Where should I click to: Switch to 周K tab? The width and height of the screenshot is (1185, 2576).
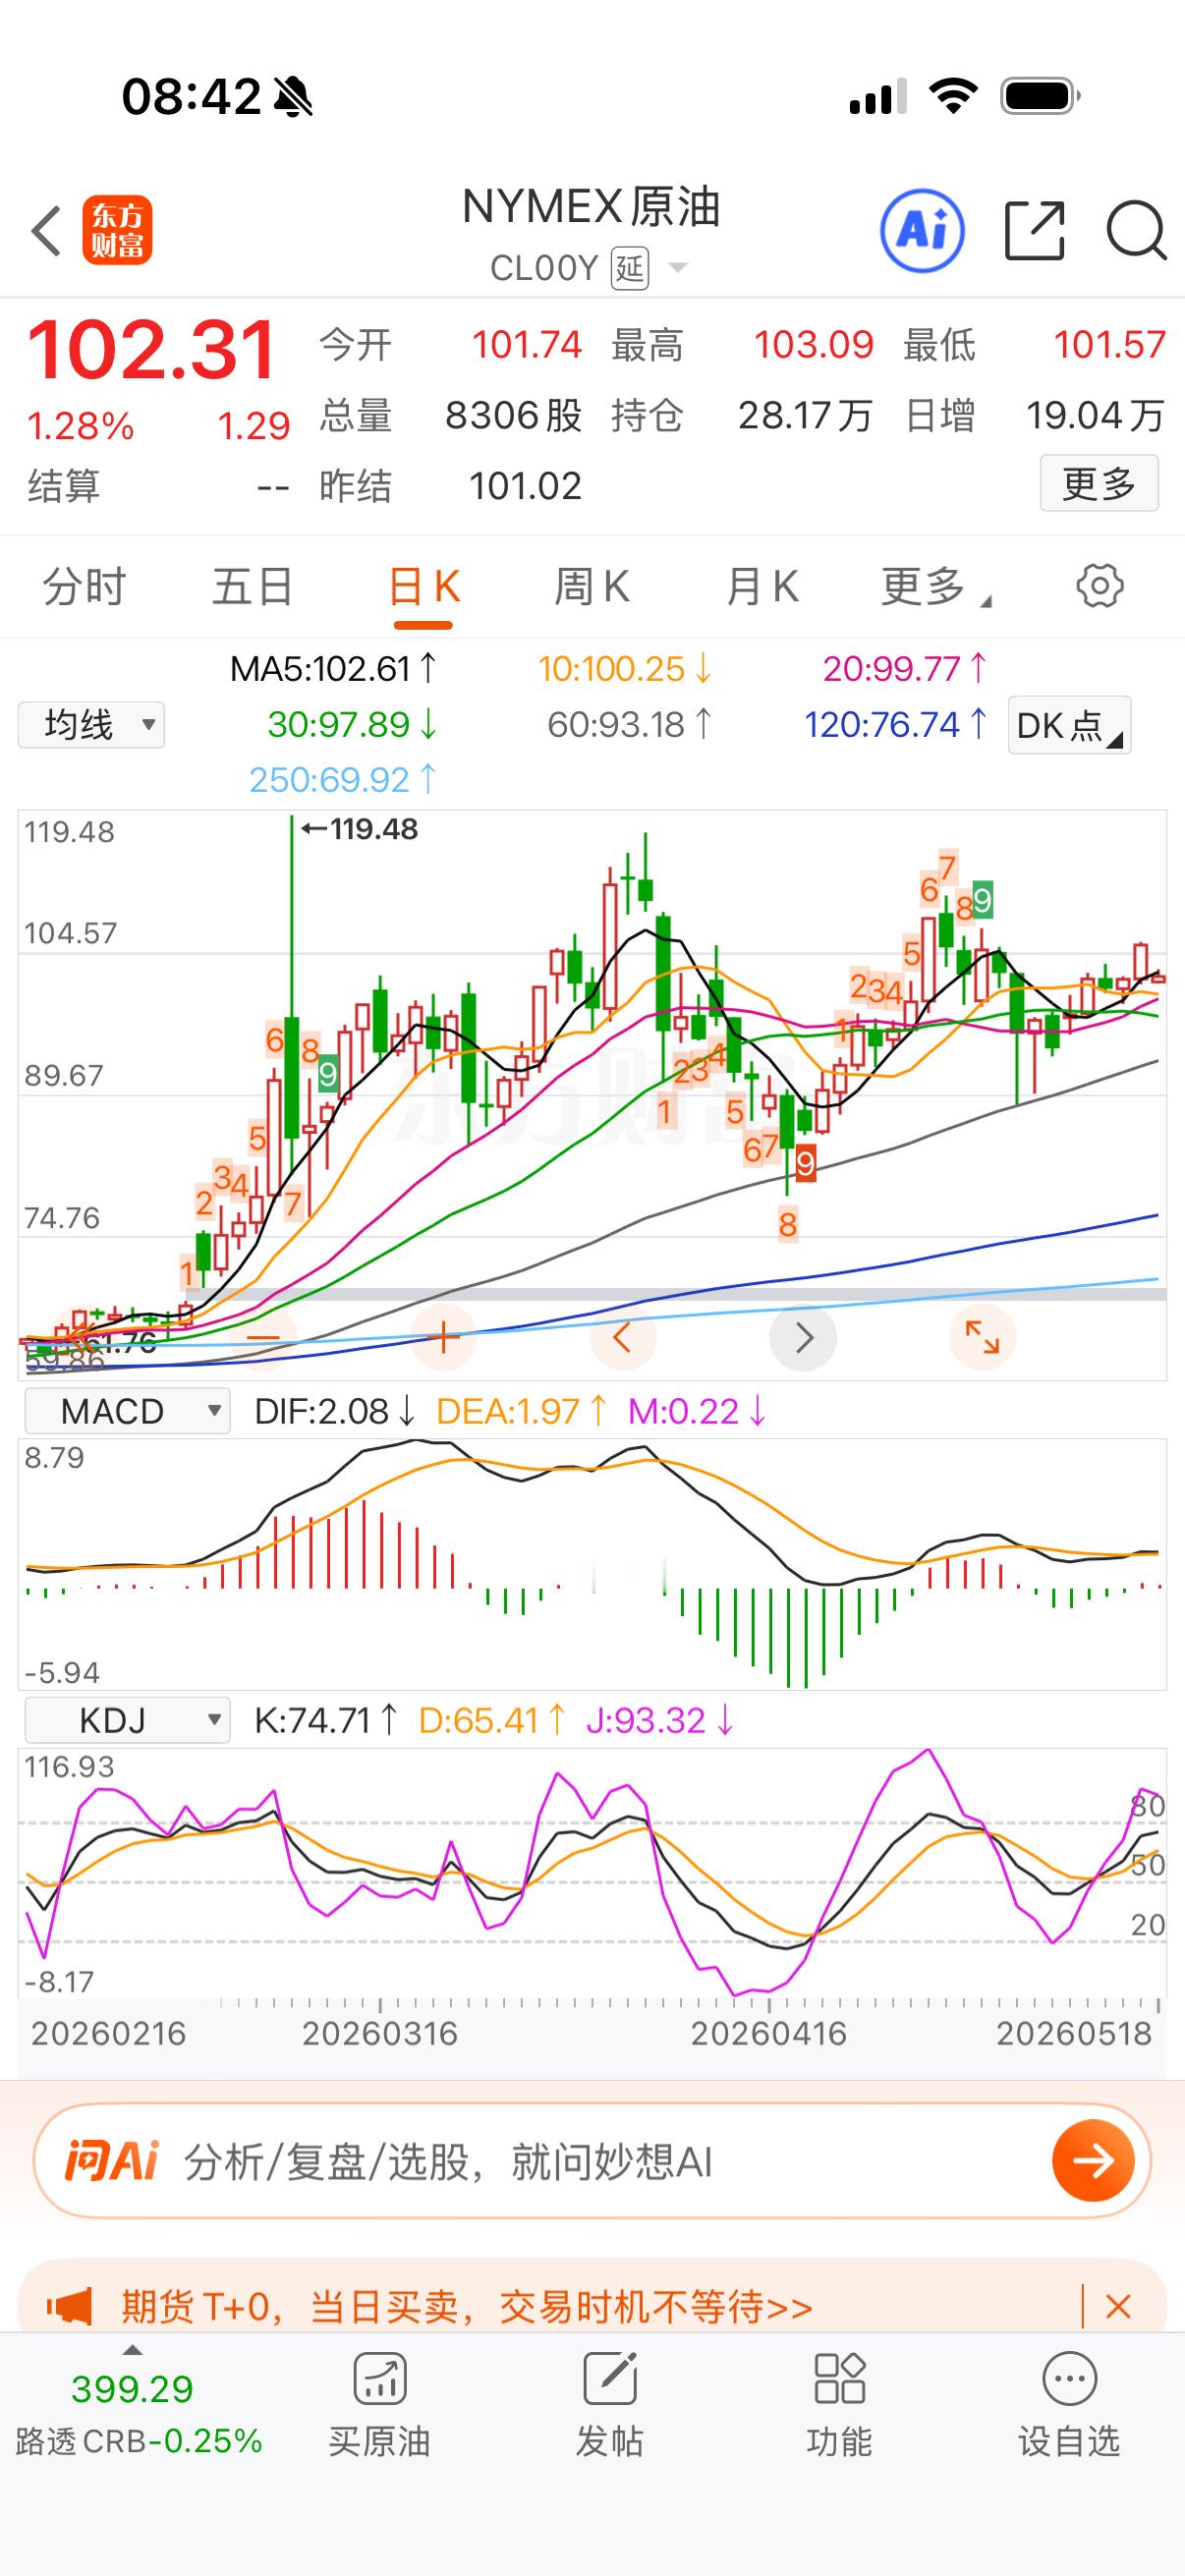click(x=592, y=587)
